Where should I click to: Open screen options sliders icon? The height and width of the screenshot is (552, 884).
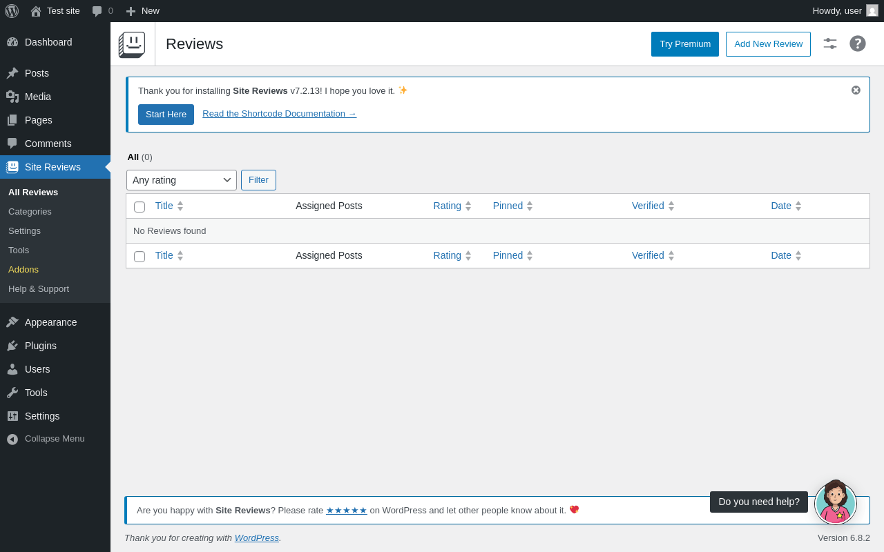point(830,43)
